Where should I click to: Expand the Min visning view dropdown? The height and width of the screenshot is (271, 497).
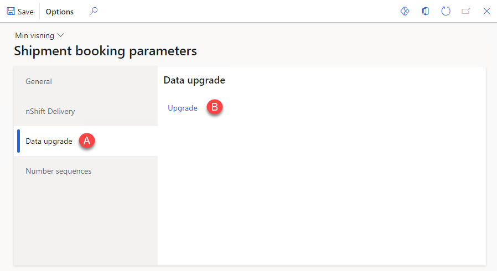[39, 35]
